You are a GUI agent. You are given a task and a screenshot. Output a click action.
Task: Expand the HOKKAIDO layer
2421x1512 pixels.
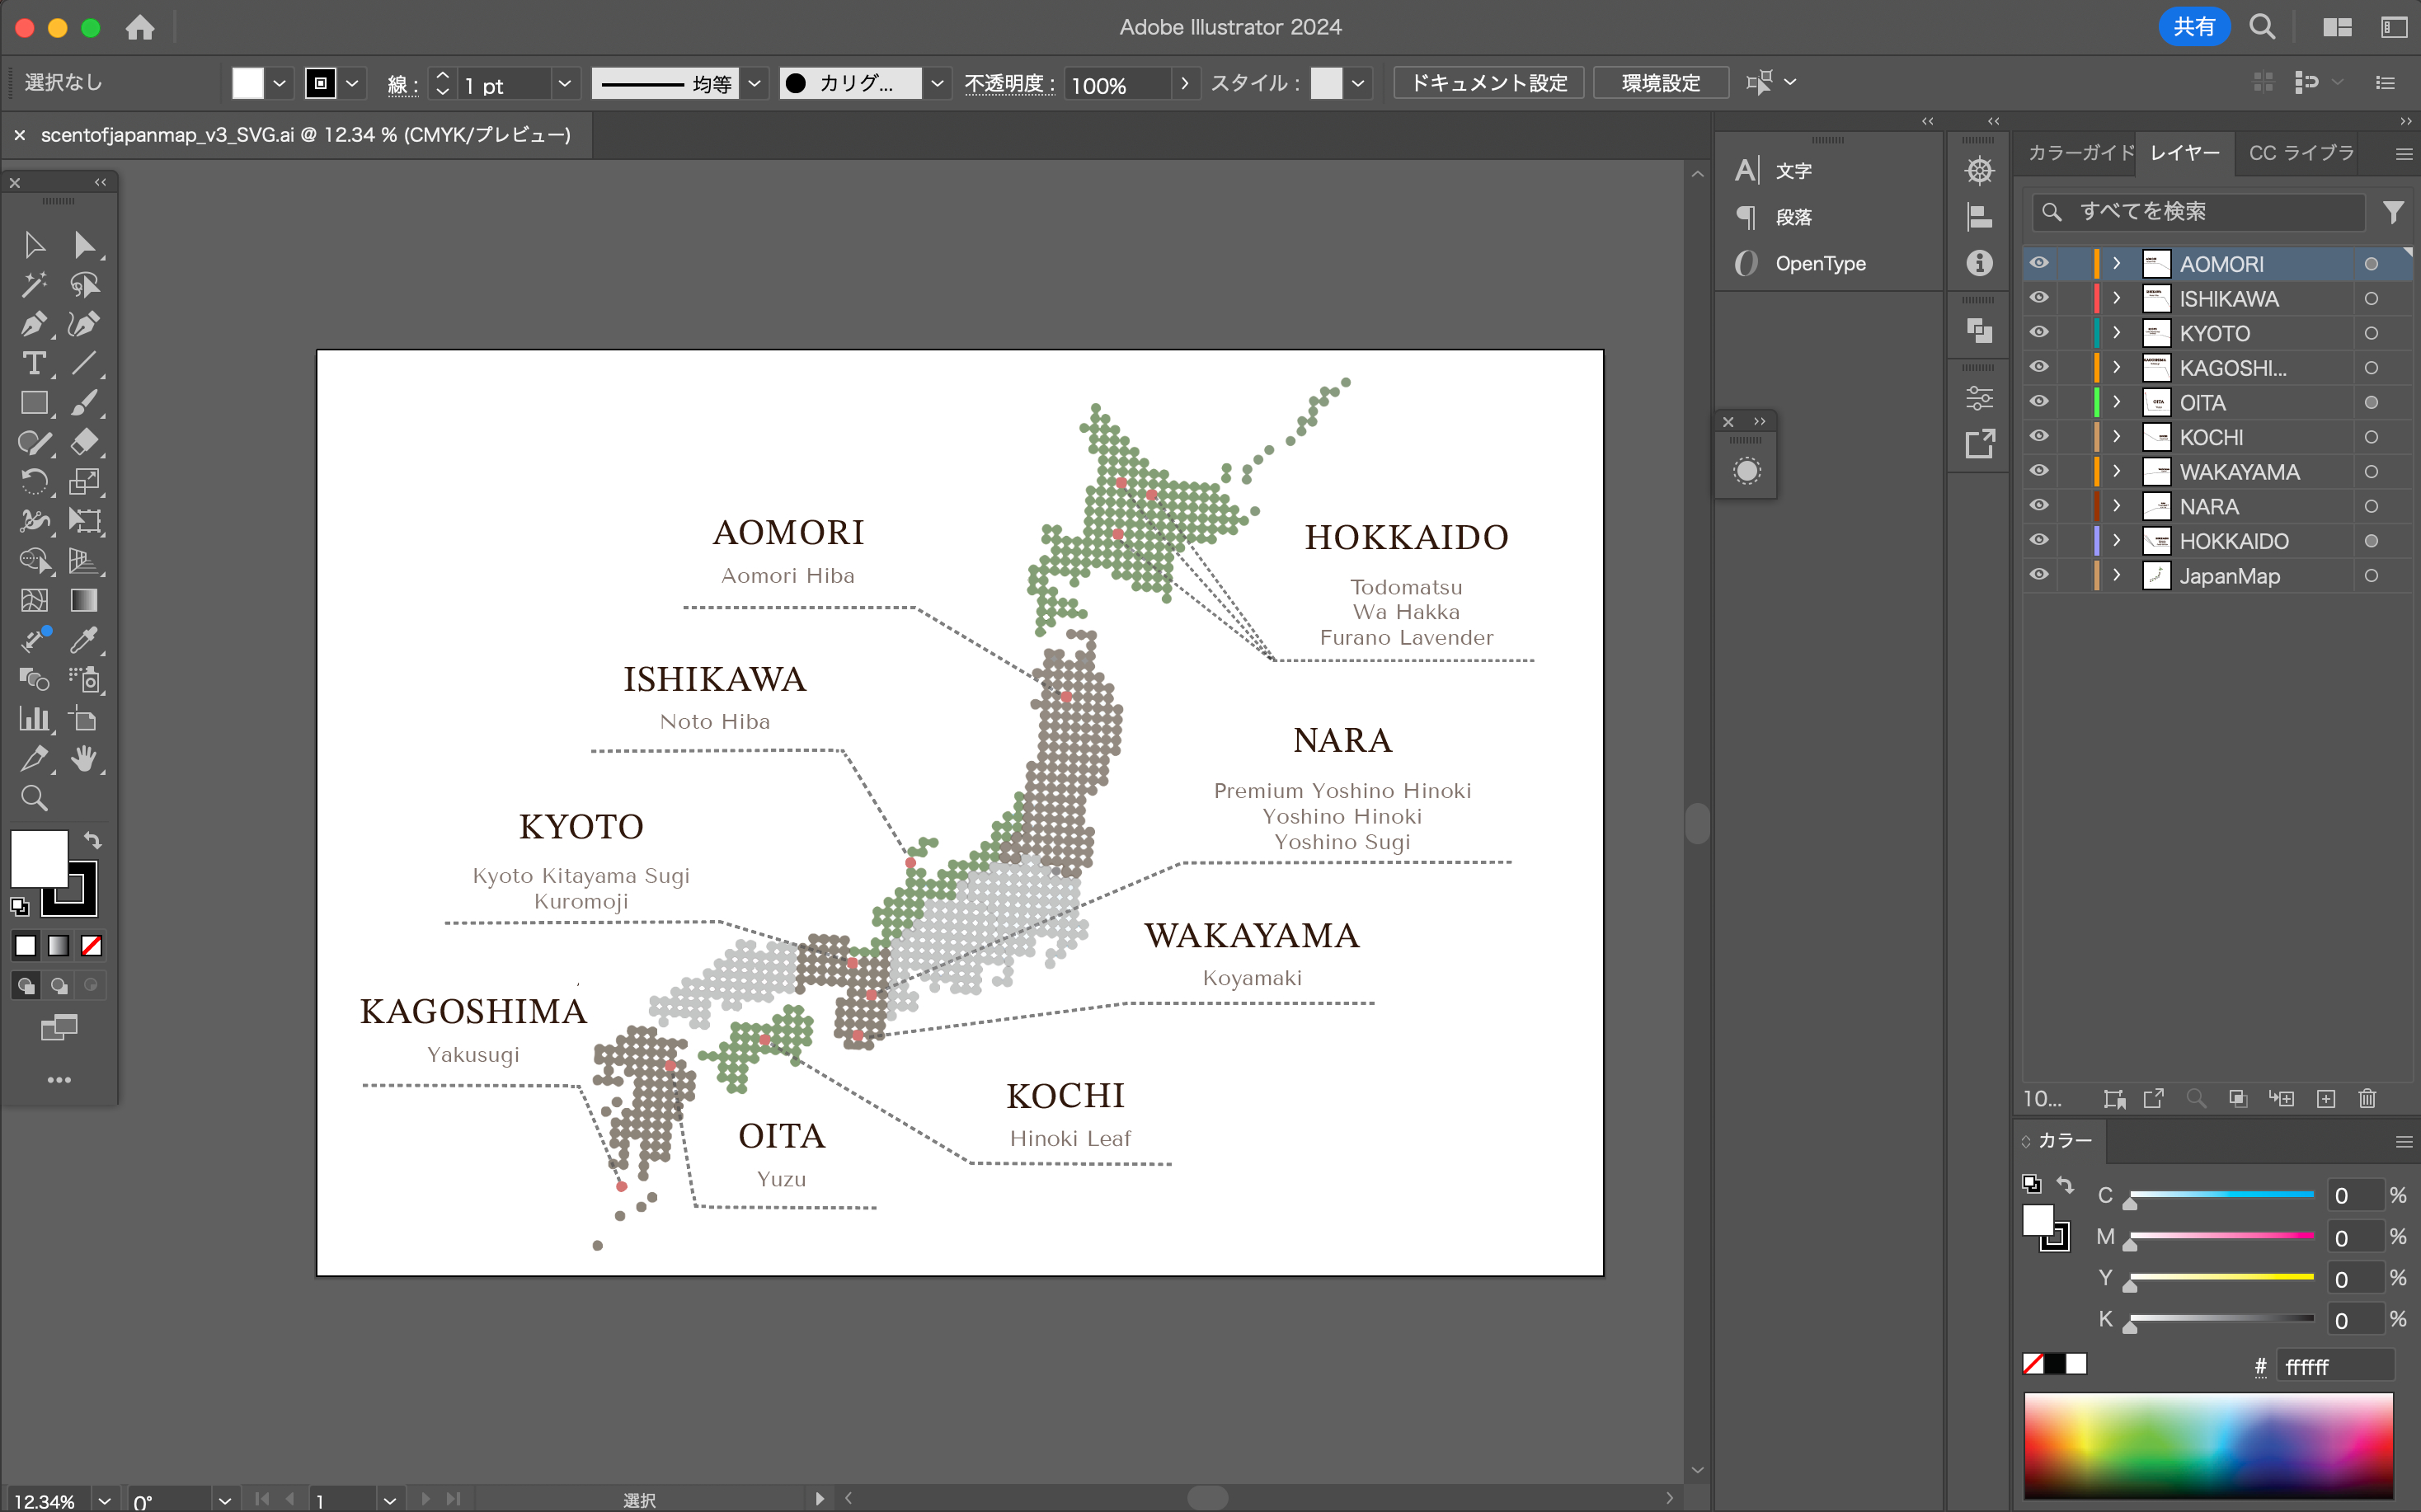click(x=2117, y=540)
